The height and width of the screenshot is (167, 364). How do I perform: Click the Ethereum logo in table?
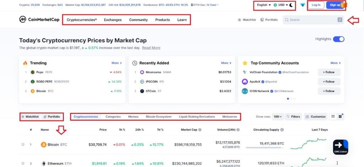[x=43, y=163]
